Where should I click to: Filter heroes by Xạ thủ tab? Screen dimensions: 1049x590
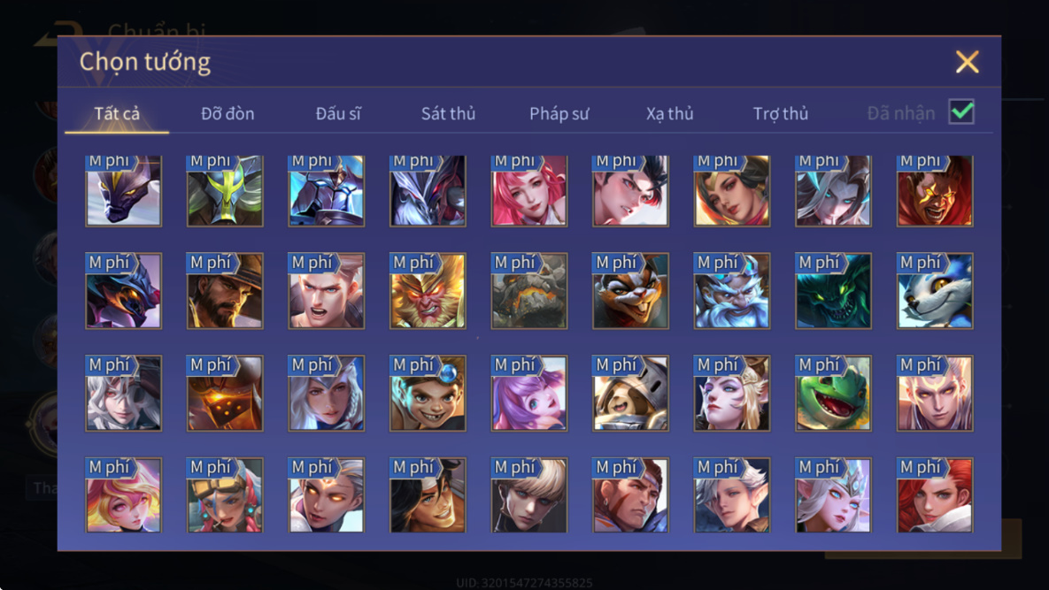tap(669, 113)
